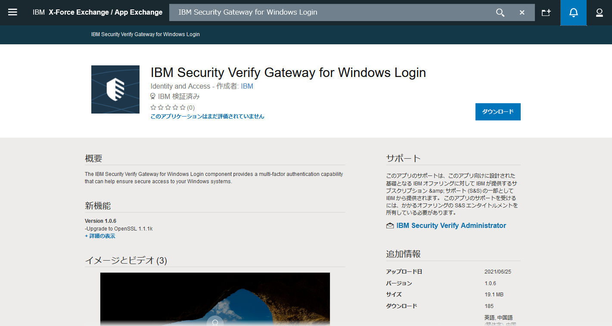Clear the search field with X icon
Image resolution: width=612 pixels, height=326 pixels.
(522, 12)
